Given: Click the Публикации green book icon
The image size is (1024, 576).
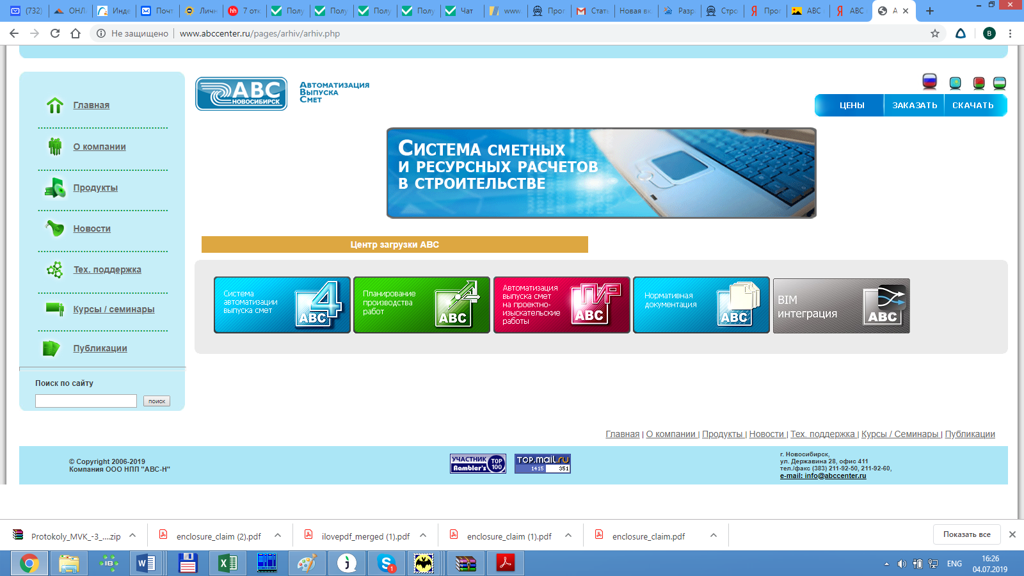Looking at the screenshot, I should (51, 348).
